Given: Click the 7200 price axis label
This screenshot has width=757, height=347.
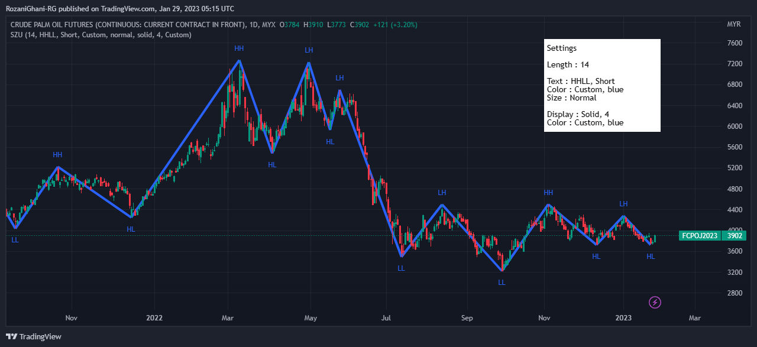Looking at the screenshot, I should coord(735,64).
